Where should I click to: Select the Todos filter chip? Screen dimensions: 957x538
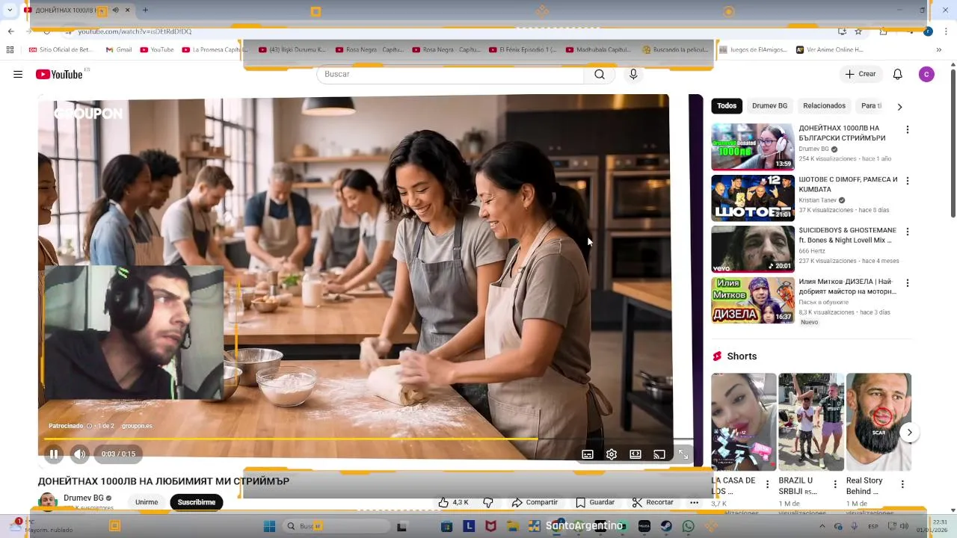tap(727, 106)
